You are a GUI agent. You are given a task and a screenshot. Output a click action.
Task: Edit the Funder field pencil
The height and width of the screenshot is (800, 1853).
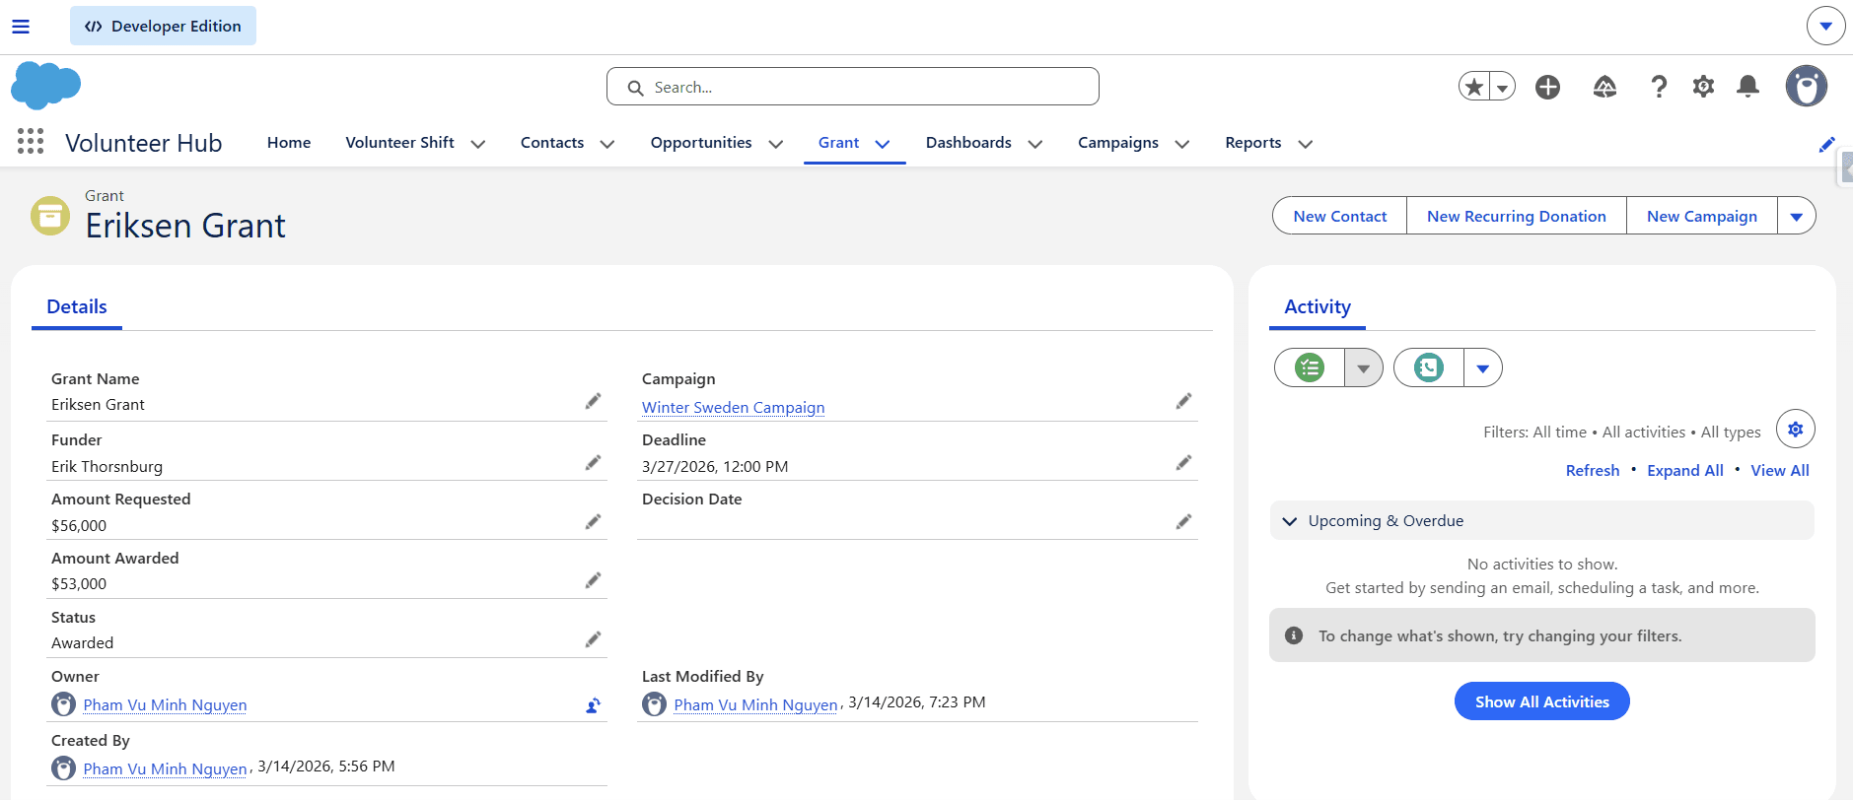593,462
